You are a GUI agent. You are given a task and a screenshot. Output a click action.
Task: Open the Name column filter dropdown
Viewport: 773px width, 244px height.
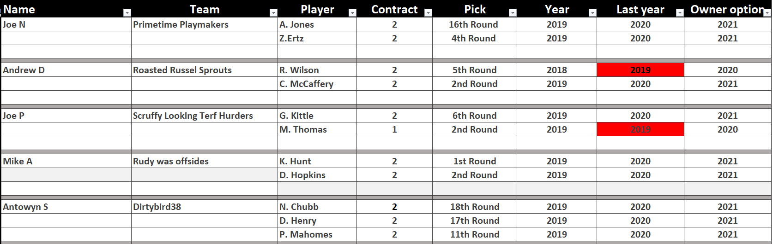pos(127,13)
